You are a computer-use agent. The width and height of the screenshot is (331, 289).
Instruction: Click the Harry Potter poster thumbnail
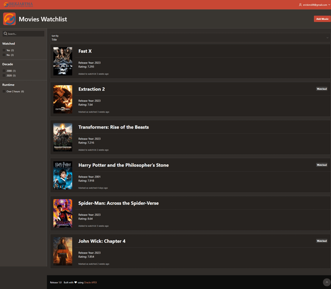[x=63, y=176]
